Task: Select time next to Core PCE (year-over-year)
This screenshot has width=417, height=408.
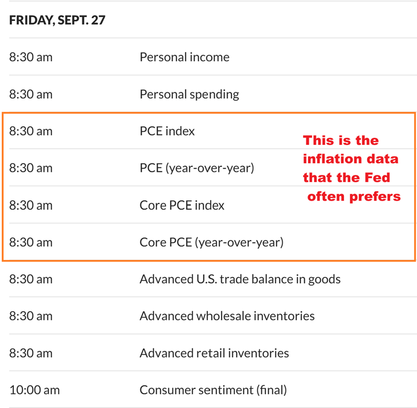Action: 31,242
